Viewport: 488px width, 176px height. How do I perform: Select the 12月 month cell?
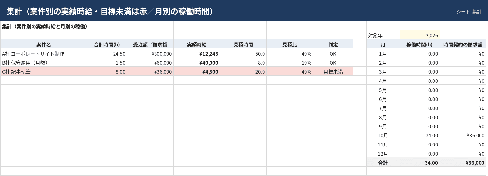(383, 153)
